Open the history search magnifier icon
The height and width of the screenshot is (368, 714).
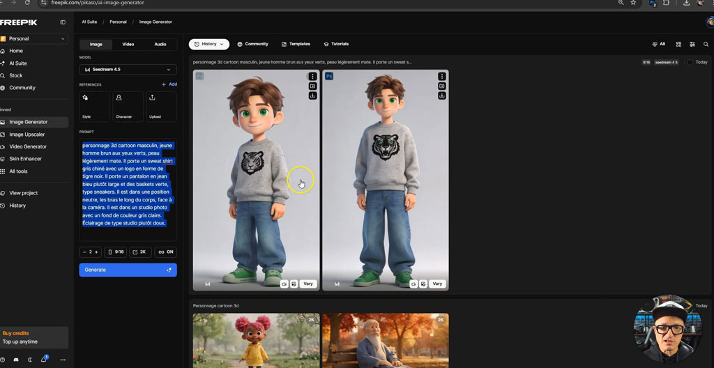point(706,44)
